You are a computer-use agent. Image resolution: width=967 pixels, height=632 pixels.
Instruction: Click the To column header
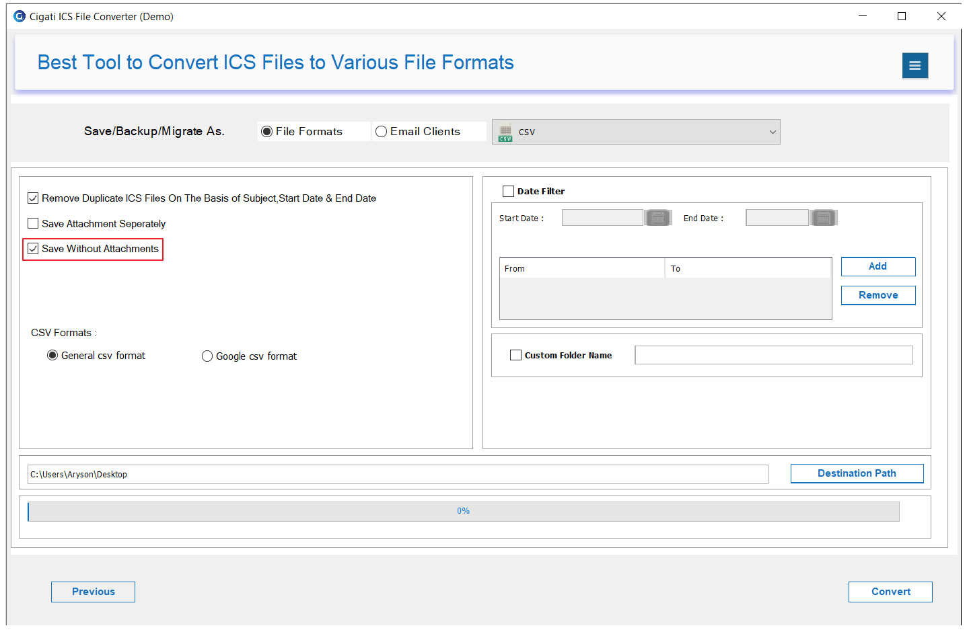pos(748,268)
